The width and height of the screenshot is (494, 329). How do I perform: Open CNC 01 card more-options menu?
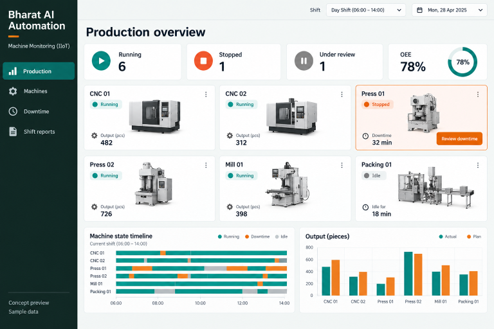click(206, 94)
